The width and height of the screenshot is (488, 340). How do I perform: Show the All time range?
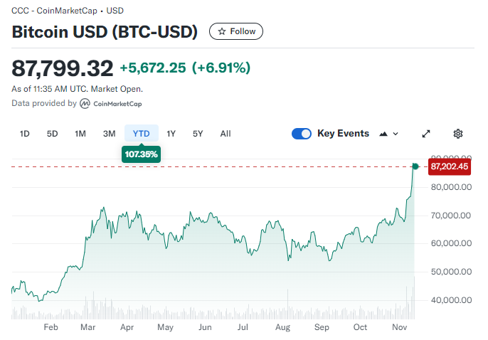click(x=226, y=134)
